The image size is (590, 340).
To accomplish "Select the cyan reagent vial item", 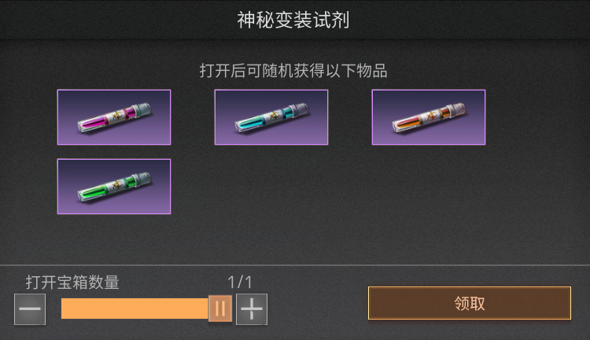I will 271,117.
